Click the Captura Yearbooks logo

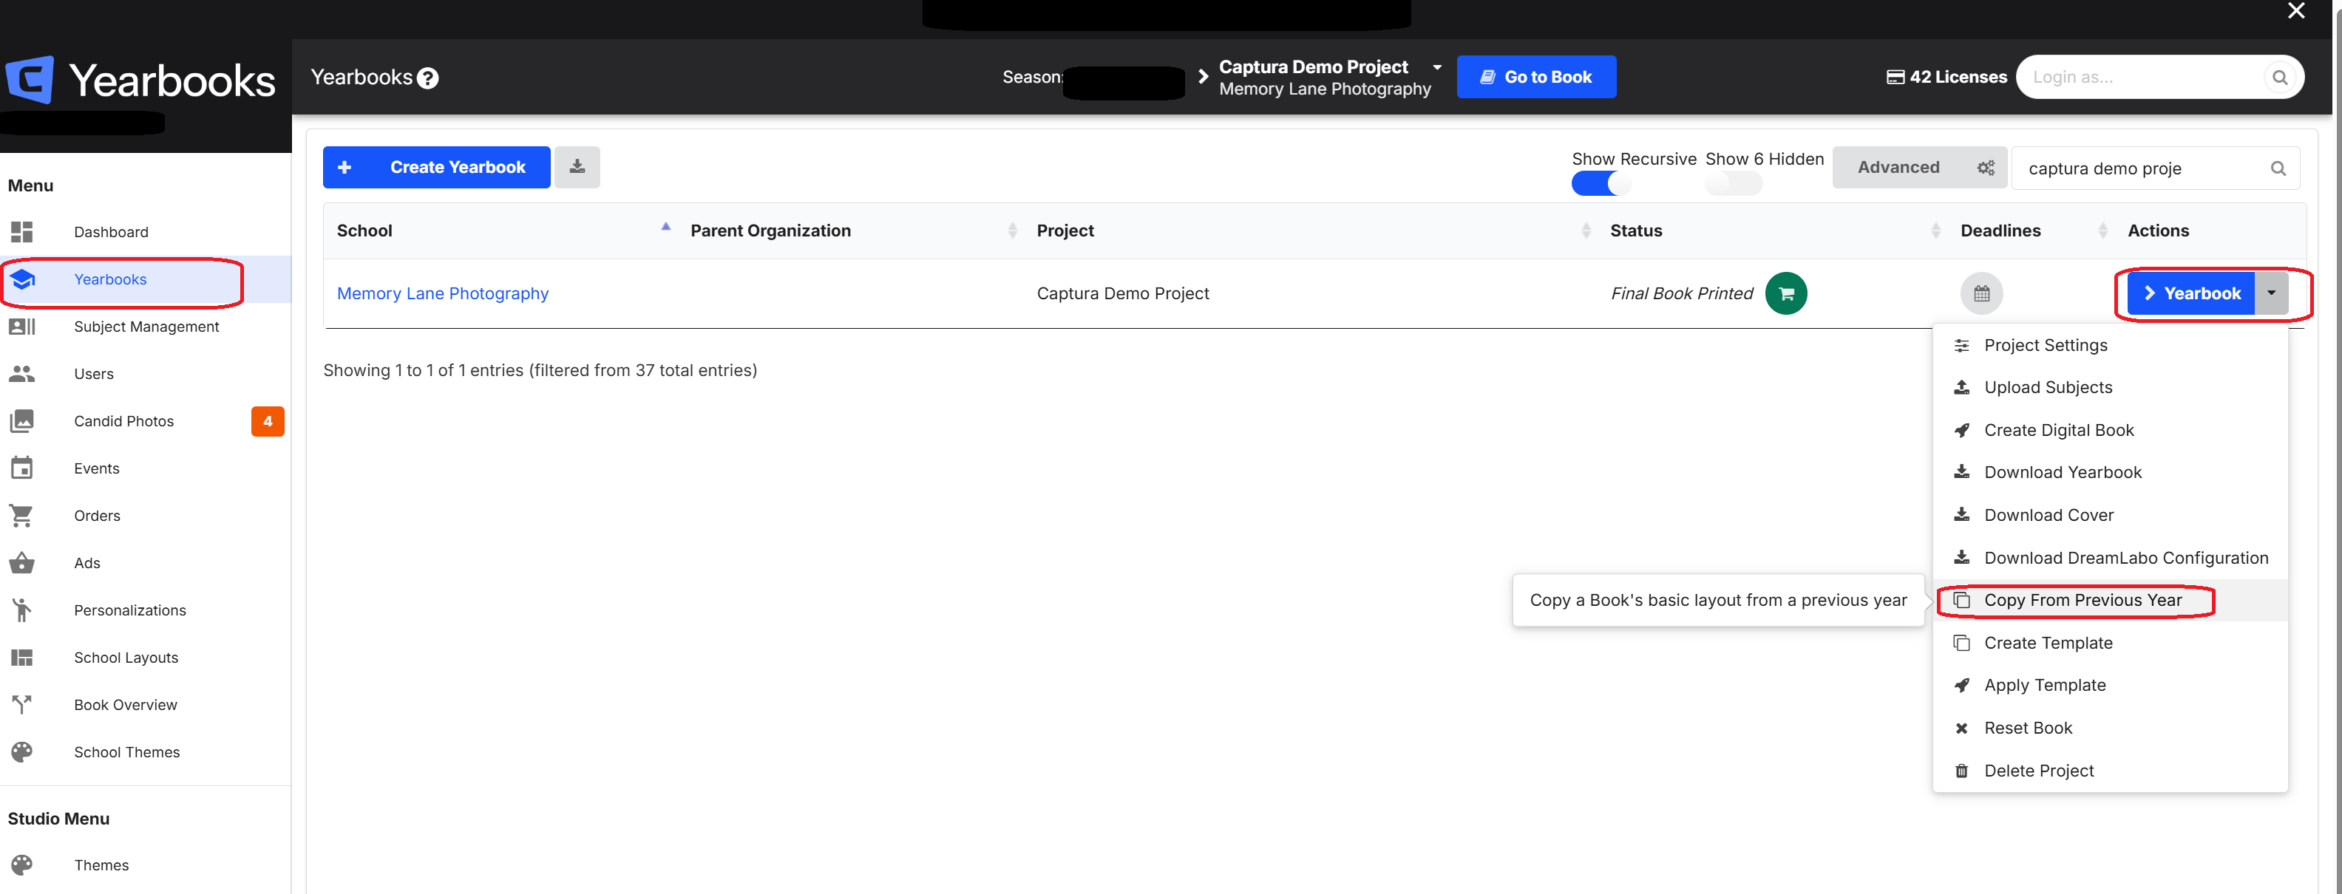tap(140, 80)
